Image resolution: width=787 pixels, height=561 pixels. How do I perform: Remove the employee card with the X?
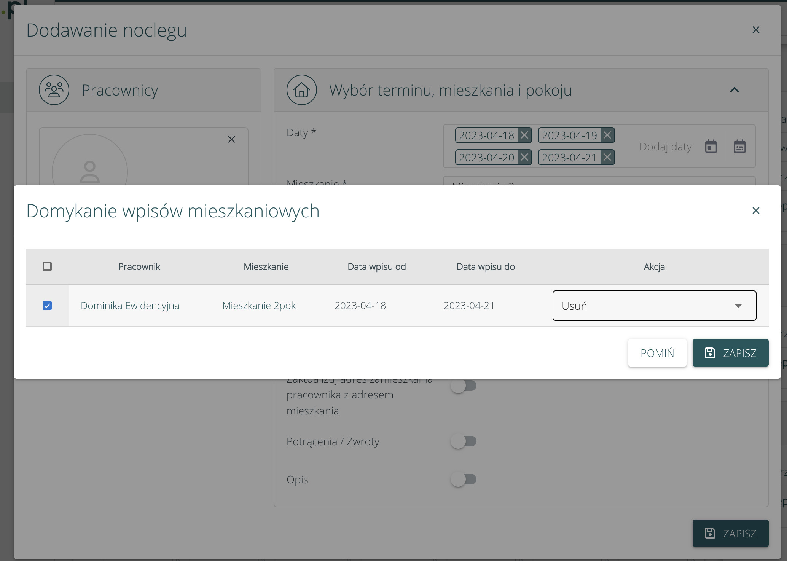pyautogui.click(x=231, y=139)
